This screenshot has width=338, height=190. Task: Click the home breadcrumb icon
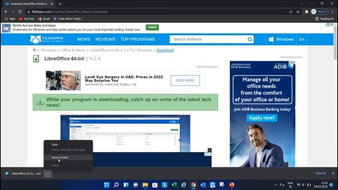point(34,50)
